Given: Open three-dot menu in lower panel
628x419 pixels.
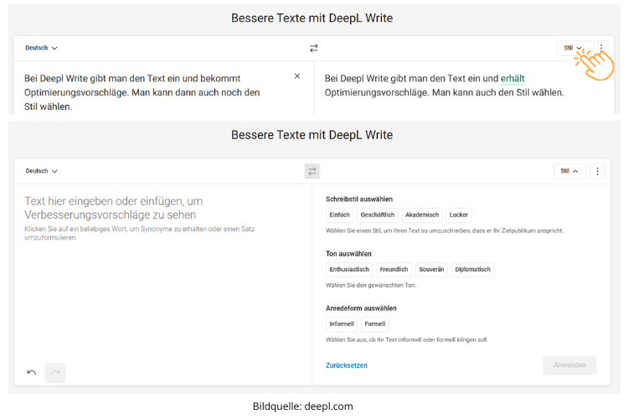Looking at the screenshot, I should [x=597, y=171].
